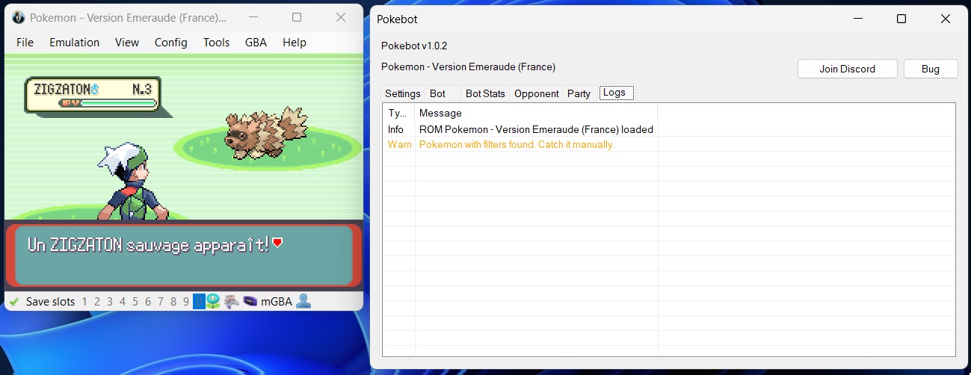971x375 pixels.
Task: Close the Pokebot window
Action: pyautogui.click(x=946, y=19)
